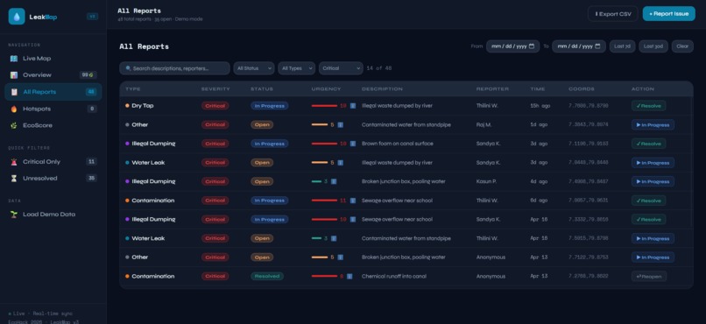Click the orange dot beside Dry Tap

click(x=127, y=106)
